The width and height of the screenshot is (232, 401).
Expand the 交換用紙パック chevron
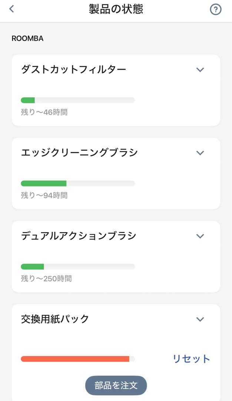[x=200, y=319]
